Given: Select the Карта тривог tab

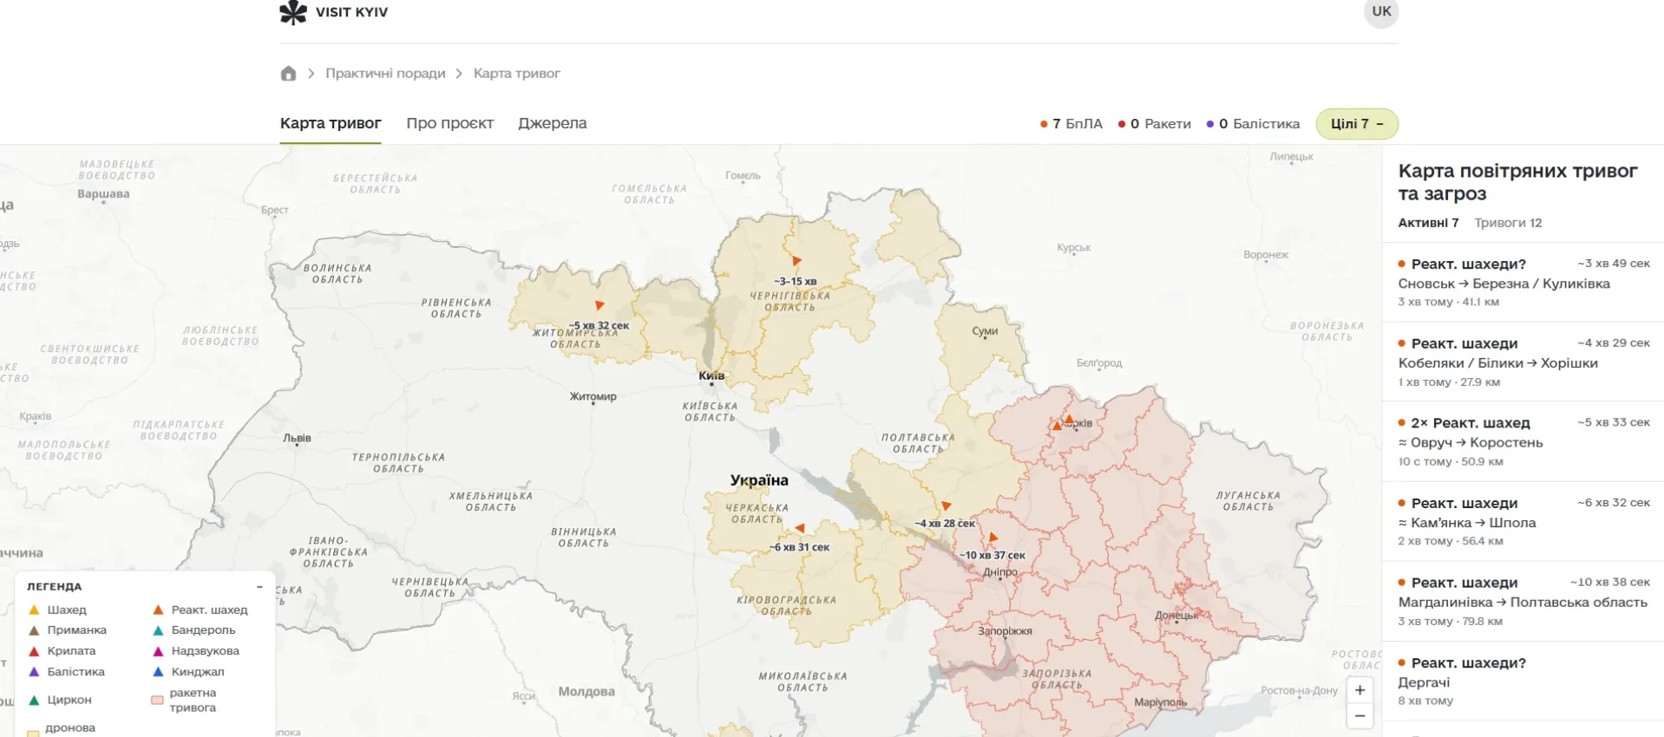Looking at the screenshot, I should 331,123.
